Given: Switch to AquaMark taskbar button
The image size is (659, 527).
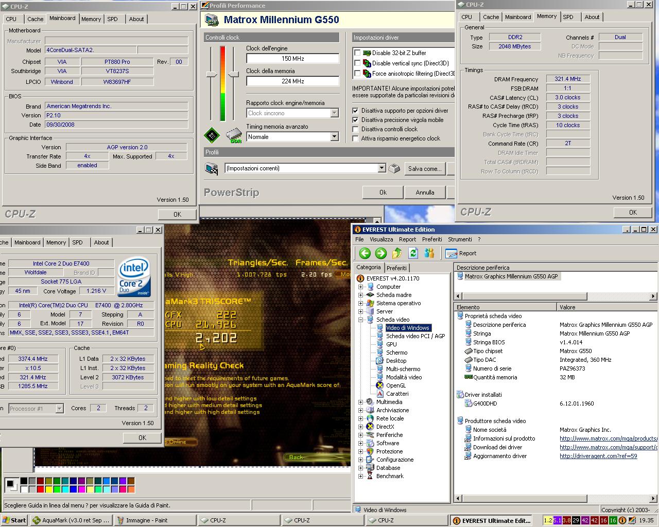Looking at the screenshot, I should coord(71,520).
